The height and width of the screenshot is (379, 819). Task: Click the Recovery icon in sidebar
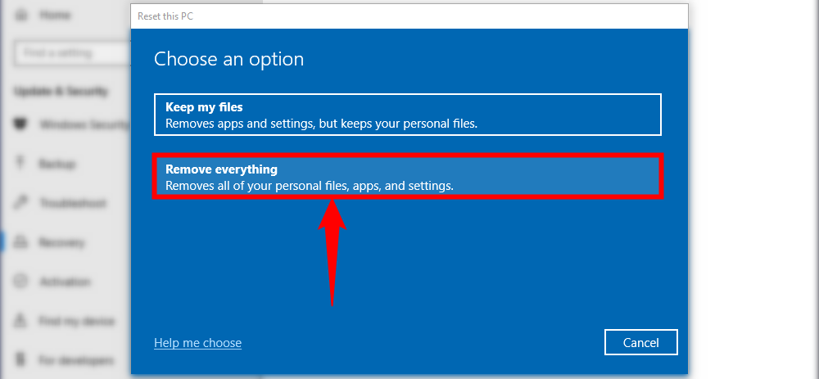20,243
